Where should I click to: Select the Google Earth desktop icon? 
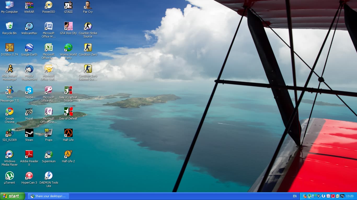[x=29, y=48]
